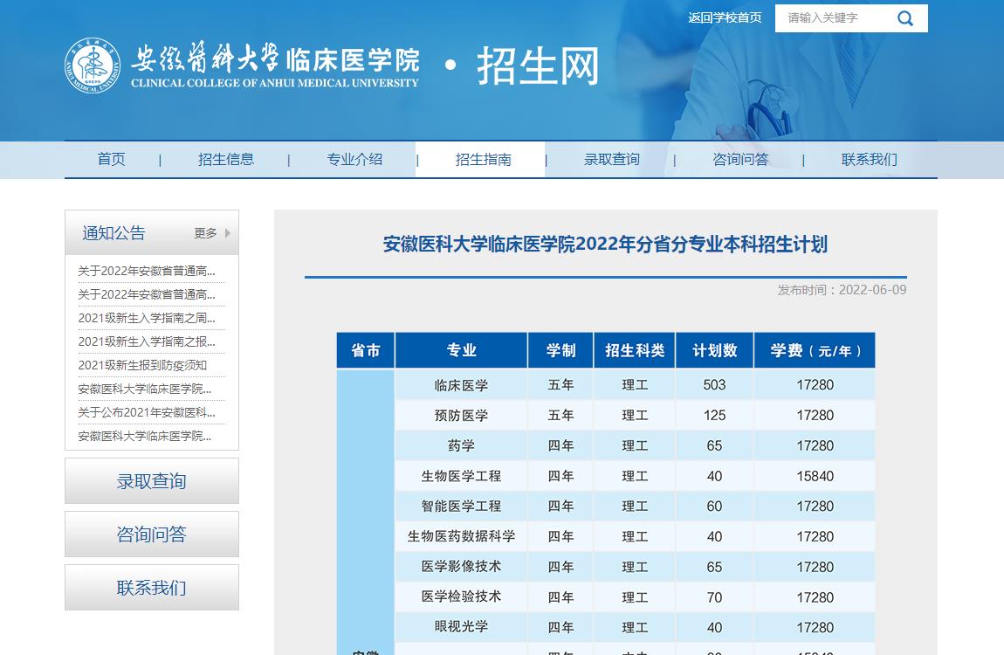The height and width of the screenshot is (655, 1004).
Task: Click the 录取查询 sidebar button
Action: 151,480
